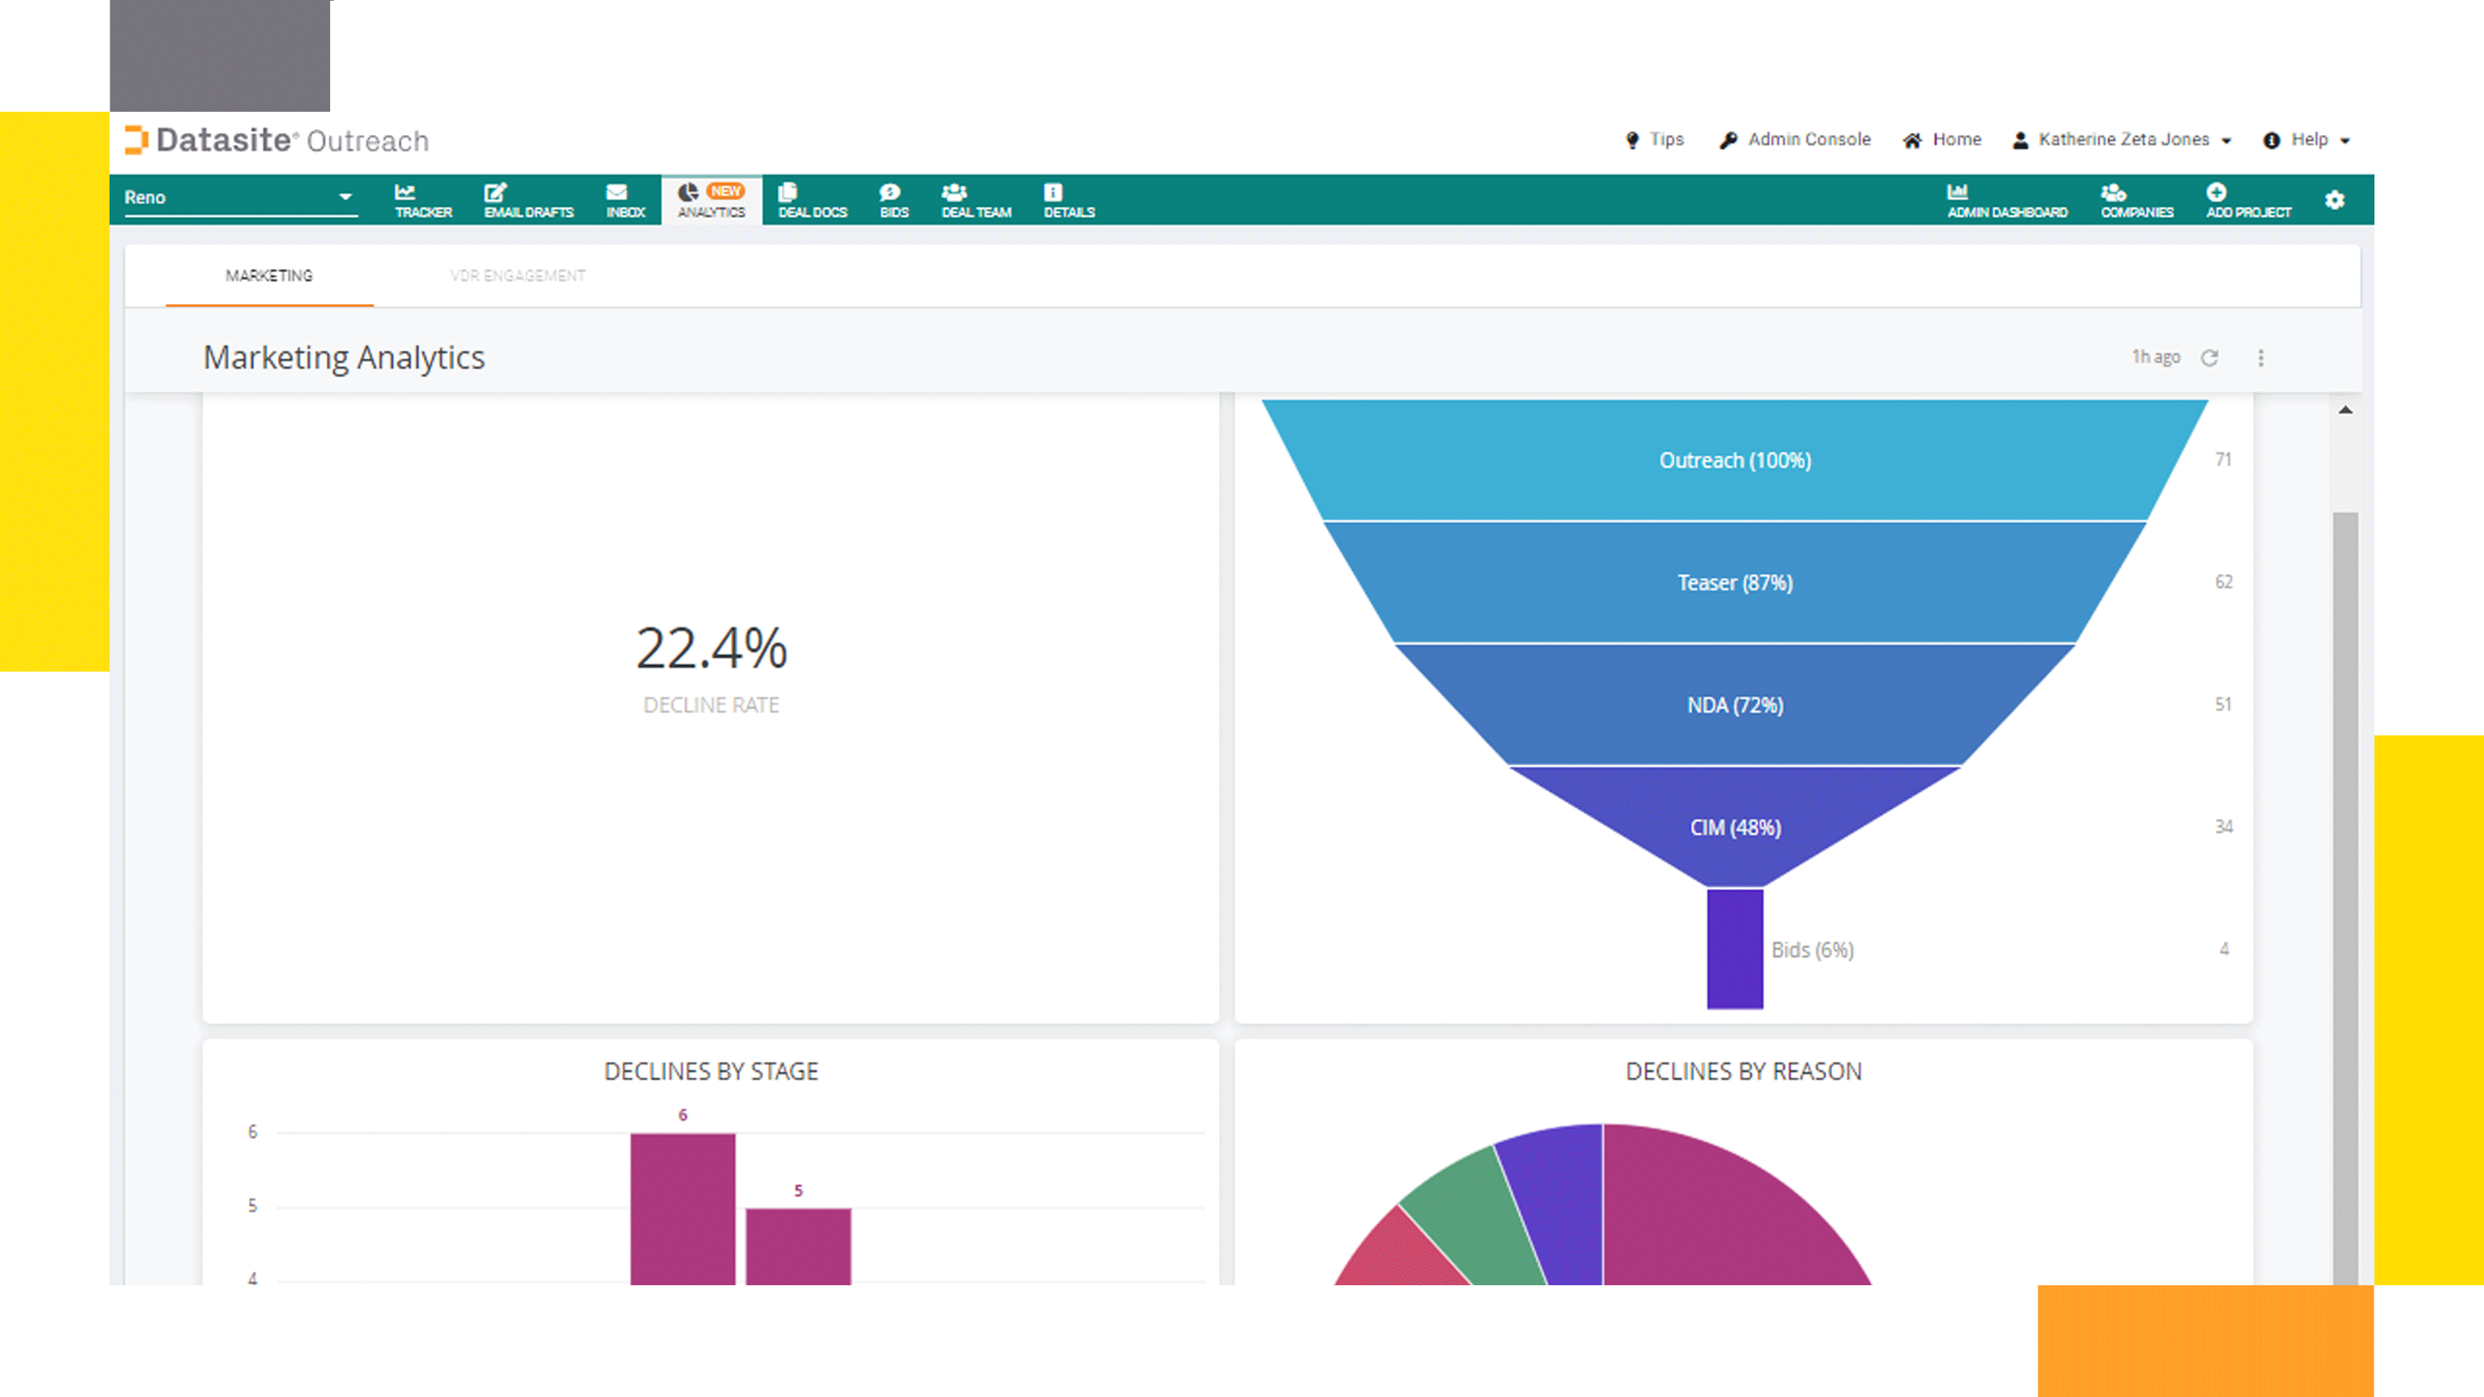
Task: Switch to the Marketing tab
Action: tap(269, 276)
